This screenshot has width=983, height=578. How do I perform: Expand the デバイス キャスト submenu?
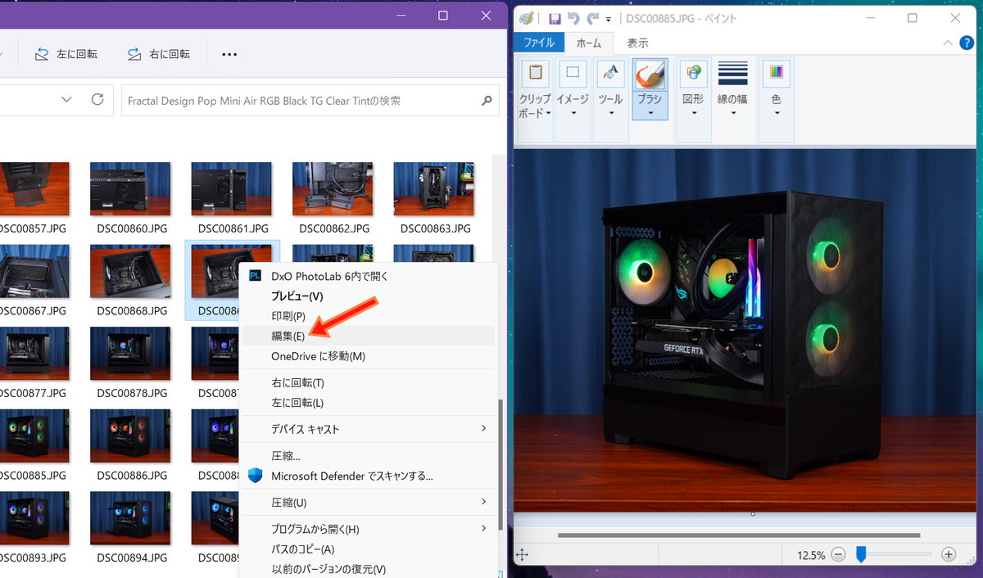point(484,429)
